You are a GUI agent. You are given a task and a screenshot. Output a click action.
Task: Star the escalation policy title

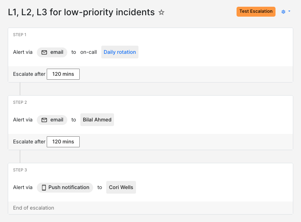pos(161,12)
